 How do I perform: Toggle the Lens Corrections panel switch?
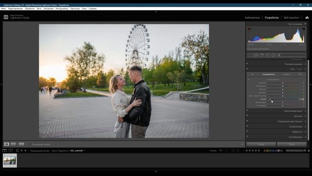tap(247, 121)
